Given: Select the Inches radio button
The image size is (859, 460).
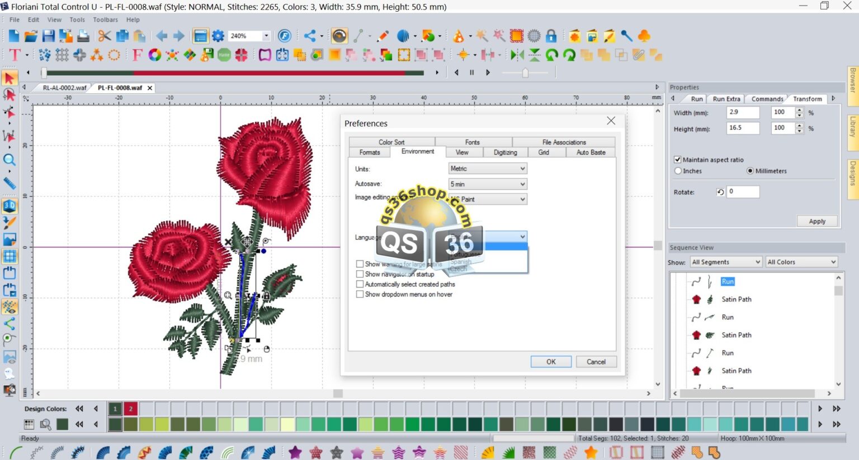Looking at the screenshot, I should pos(678,171).
